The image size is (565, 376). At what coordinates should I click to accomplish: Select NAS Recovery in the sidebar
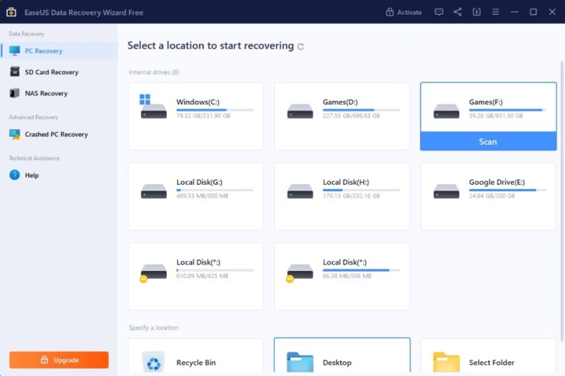(x=46, y=93)
